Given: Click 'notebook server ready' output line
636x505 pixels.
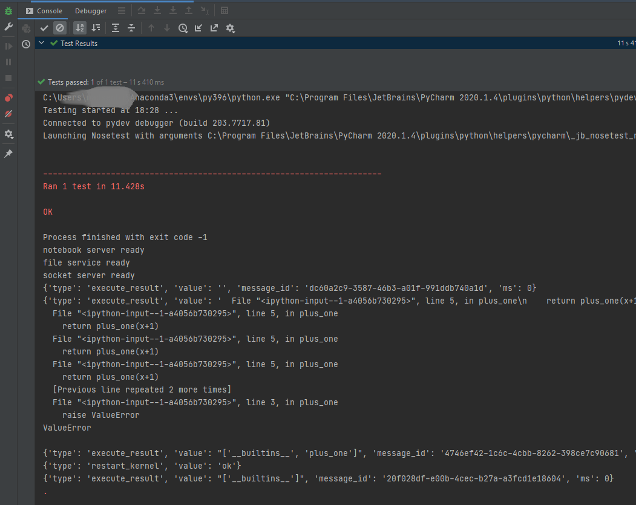Looking at the screenshot, I should [94, 250].
